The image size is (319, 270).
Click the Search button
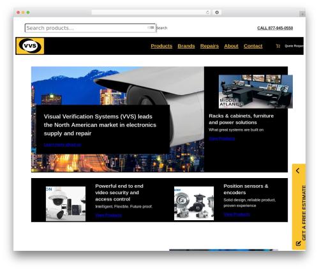click(x=162, y=28)
